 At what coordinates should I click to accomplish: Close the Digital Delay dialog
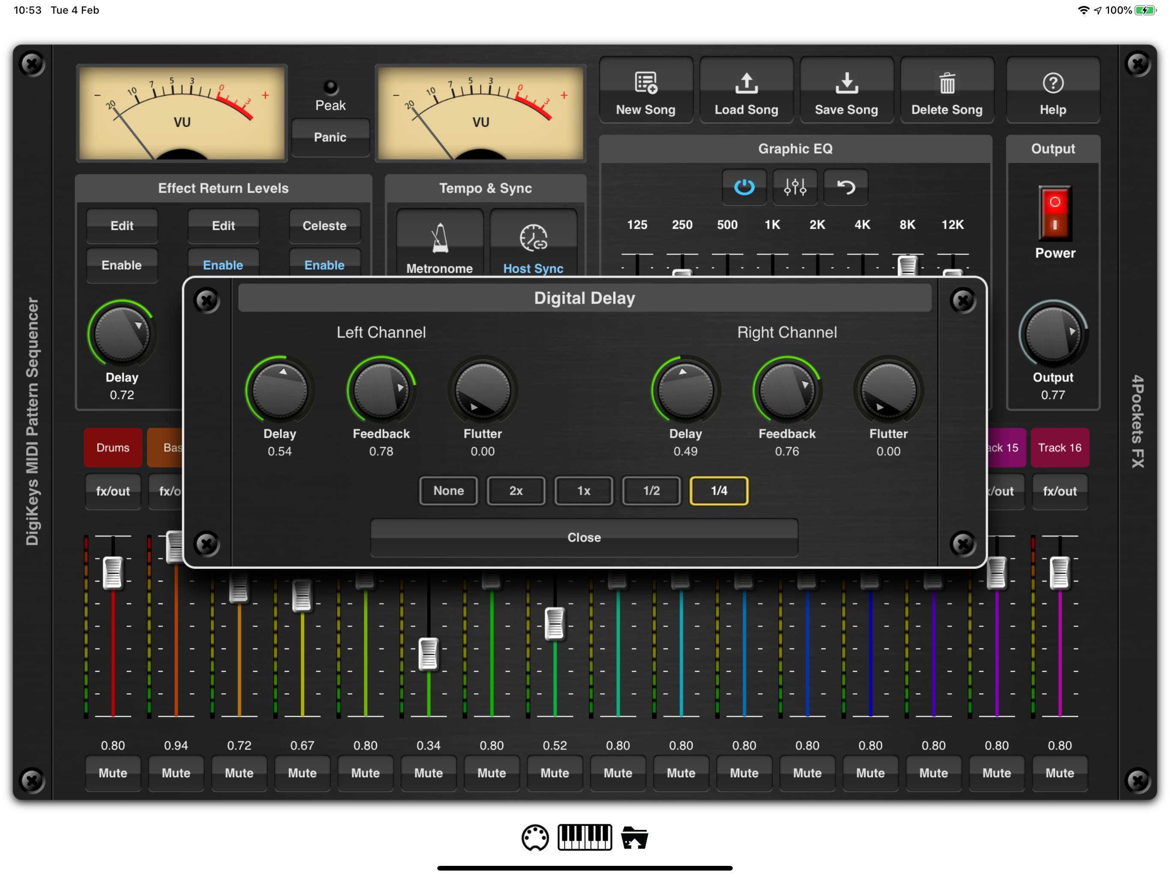pyautogui.click(x=583, y=537)
